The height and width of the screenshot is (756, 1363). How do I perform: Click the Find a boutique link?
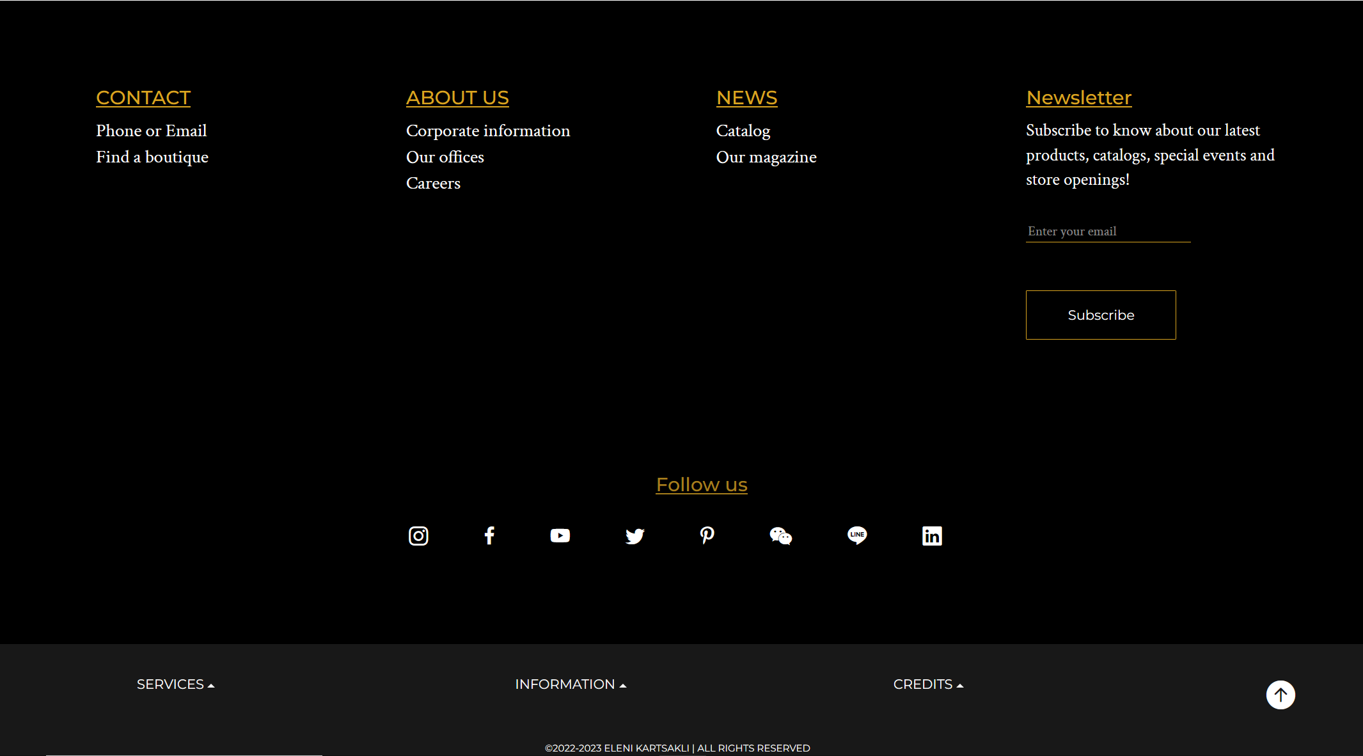[x=152, y=157]
